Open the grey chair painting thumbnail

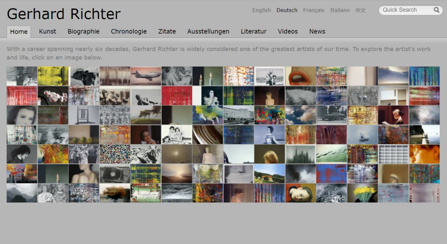tap(84, 115)
